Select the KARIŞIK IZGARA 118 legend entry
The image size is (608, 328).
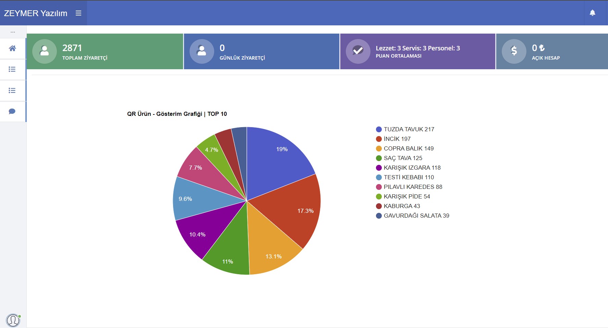(412, 168)
